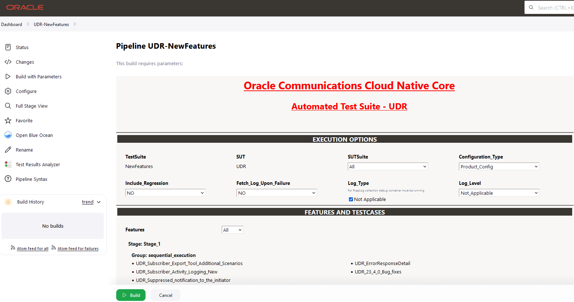This screenshot has height=302, width=574.
Task: Click UDR_Suppressed_notification_to_the_initiator feature
Action: [x=183, y=280]
